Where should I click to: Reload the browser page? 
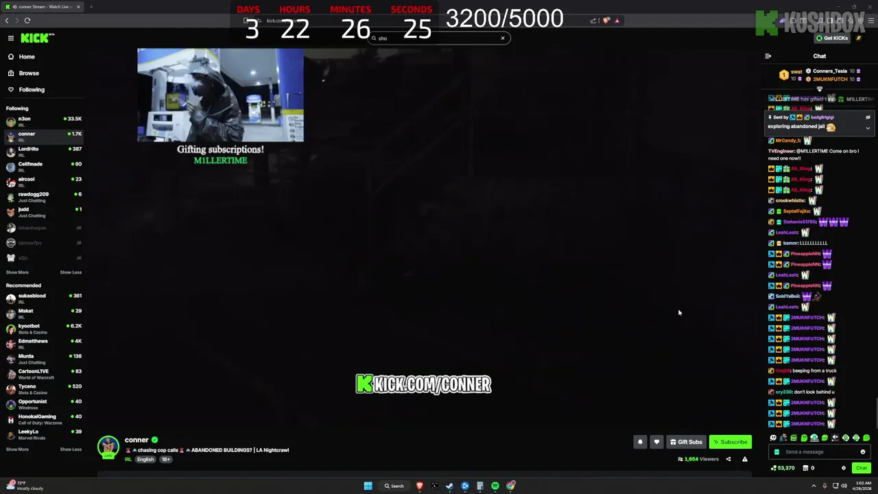27,21
